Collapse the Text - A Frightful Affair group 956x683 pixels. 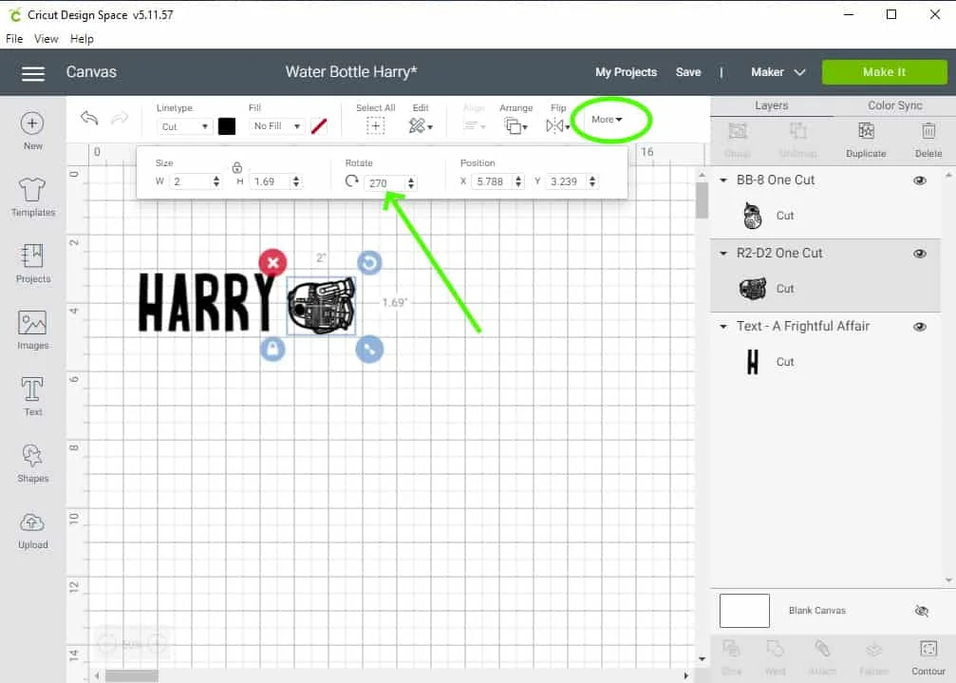tap(723, 327)
